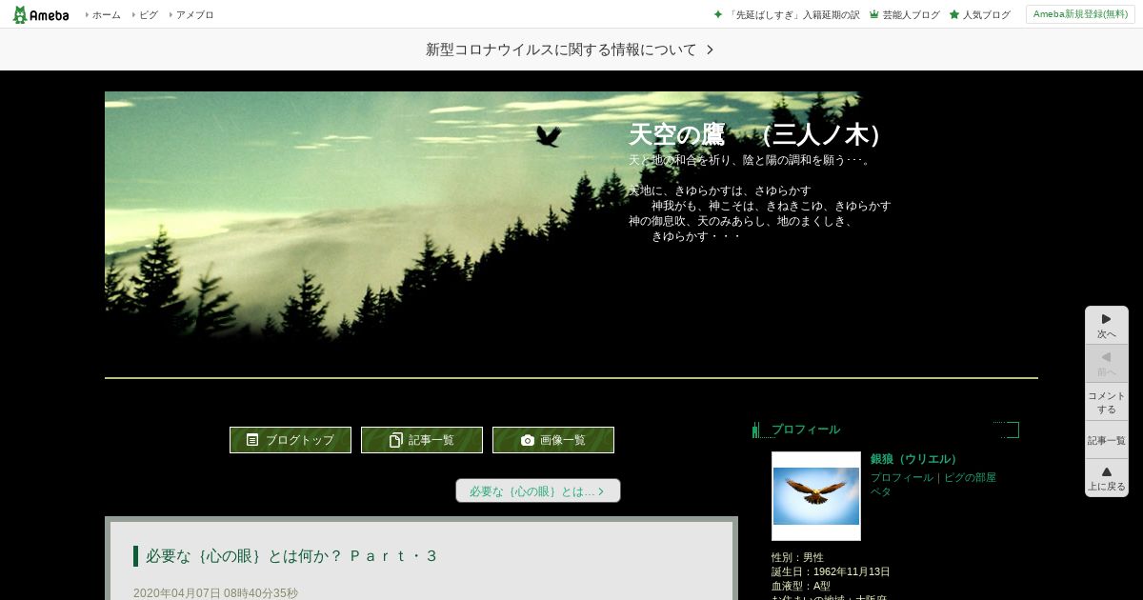This screenshot has height=600, width=1143.
Task: Click chevron arrow on coronavirus info banner
Action: coord(711,50)
